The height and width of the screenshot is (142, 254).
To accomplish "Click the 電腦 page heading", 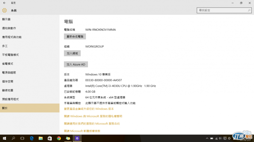I will pyautogui.click(x=68, y=22).
